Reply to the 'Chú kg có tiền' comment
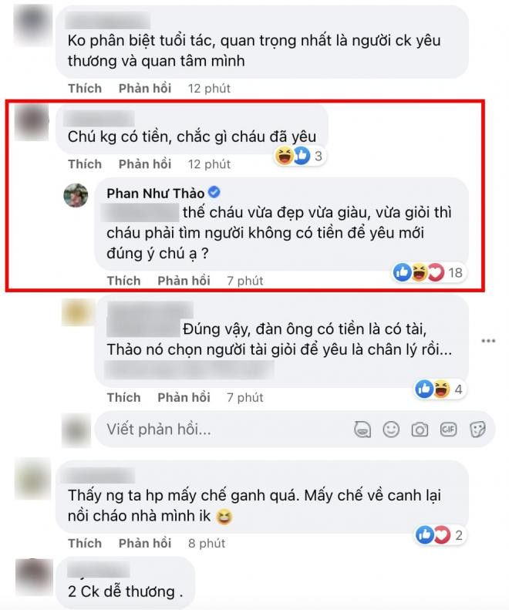Image resolution: width=509 pixels, height=610 pixels. pyautogui.click(x=145, y=163)
